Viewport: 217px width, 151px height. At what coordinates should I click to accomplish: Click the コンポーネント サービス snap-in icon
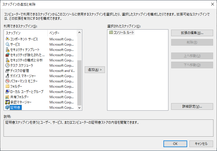[7, 39]
